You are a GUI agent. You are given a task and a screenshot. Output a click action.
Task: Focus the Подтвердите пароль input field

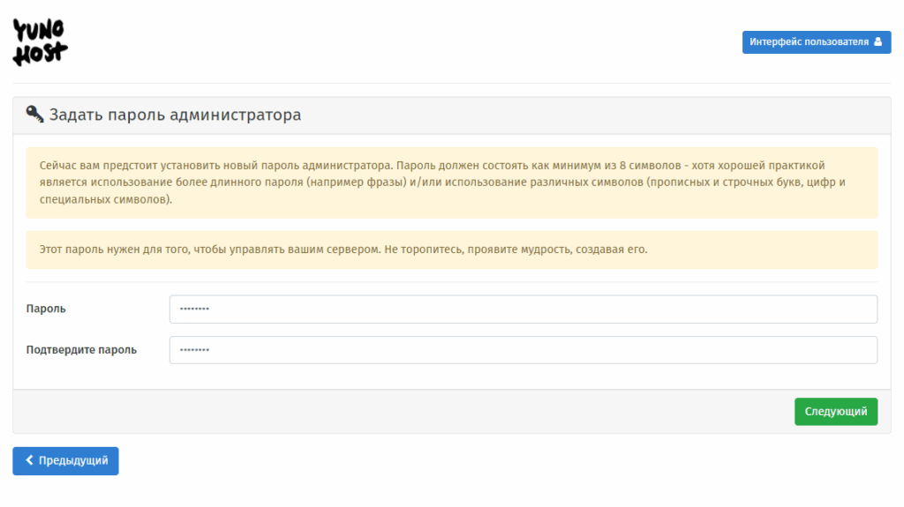(524, 350)
